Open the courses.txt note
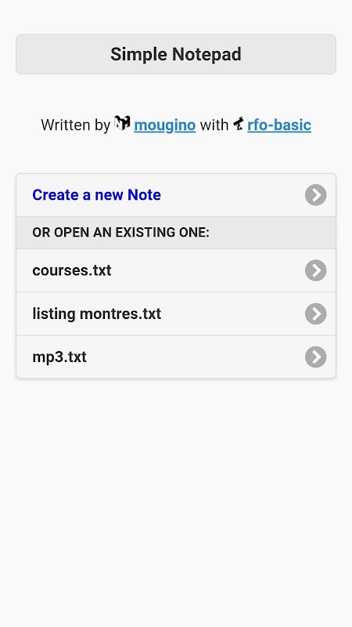352x627 pixels. (x=176, y=270)
